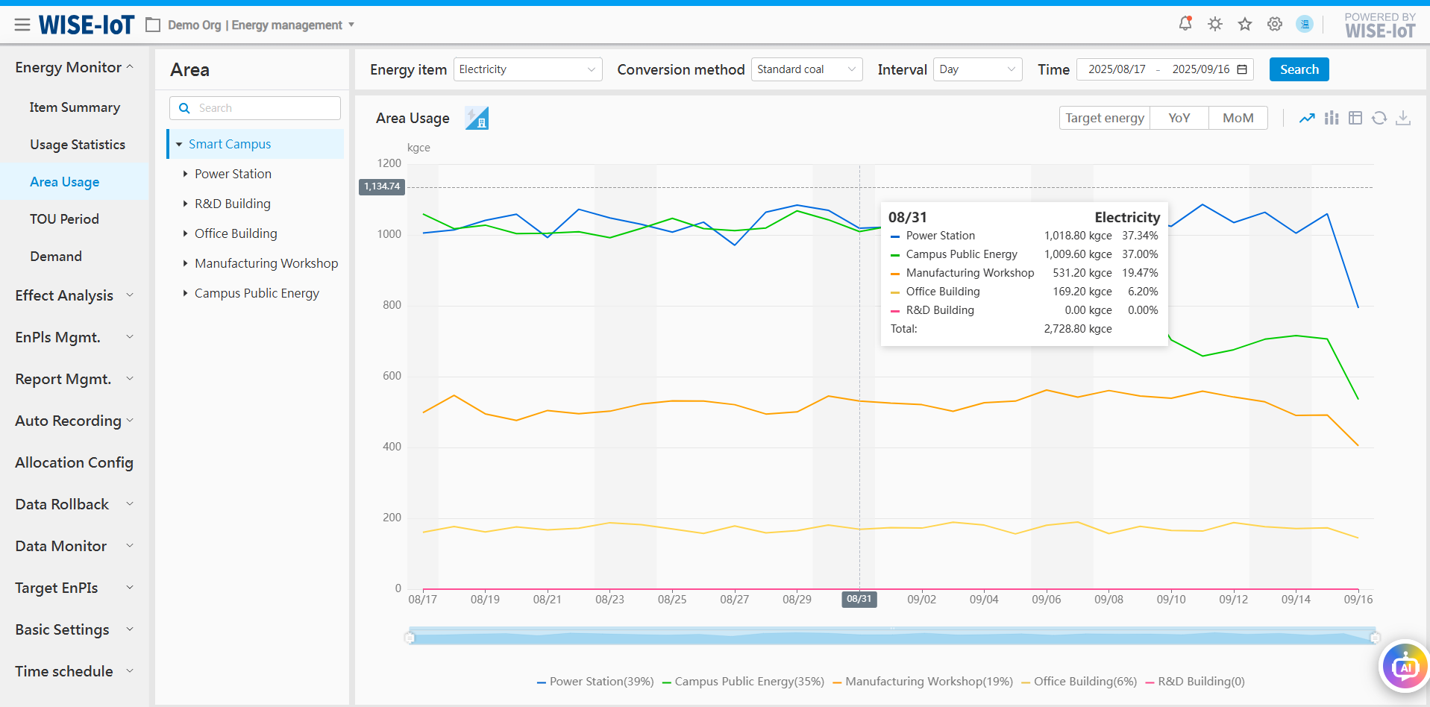Expand the Power Station tree node

tap(185, 174)
